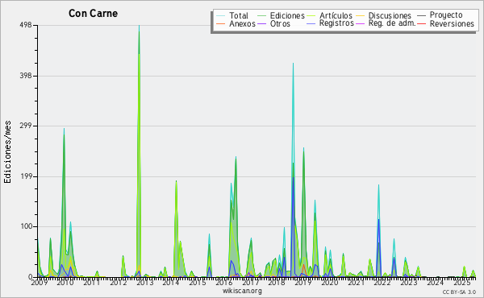
Task: Click the red Reversiones legend line swatch
Action: [x=422, y=23]
